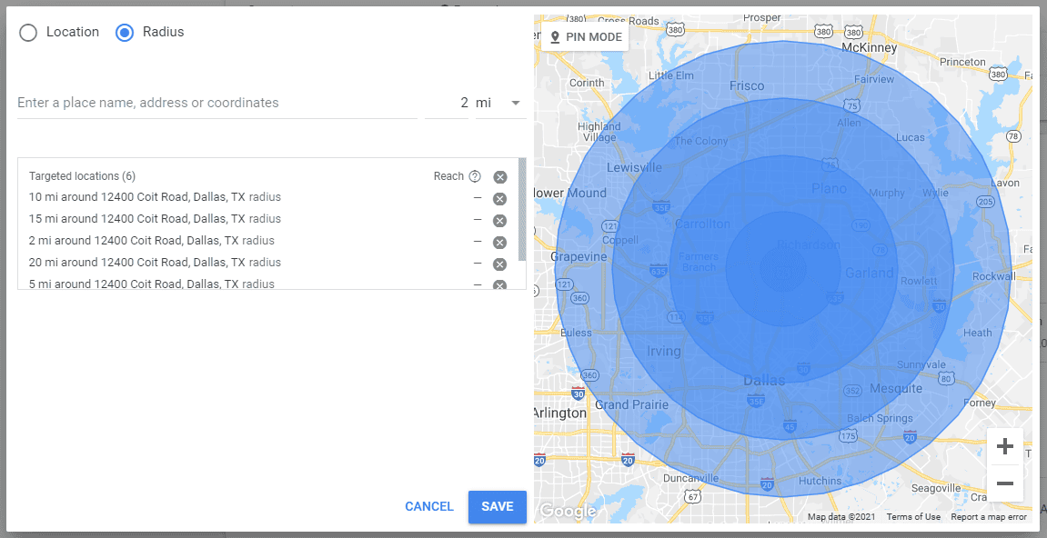Zoom in the map with the plus button

point(1005,446)
